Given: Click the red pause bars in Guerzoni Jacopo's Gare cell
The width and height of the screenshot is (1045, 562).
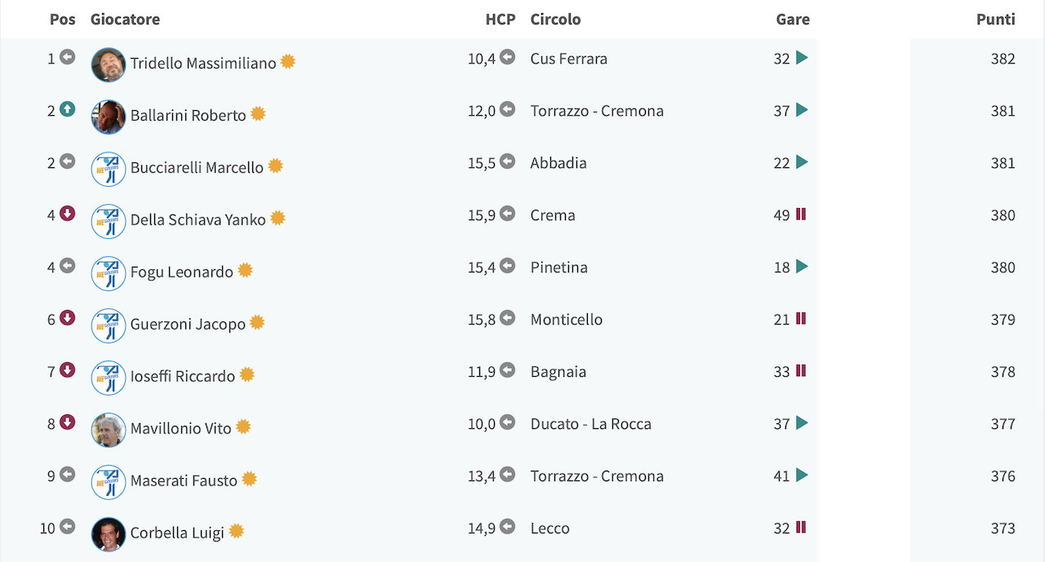Looking at the screenshot, I should 801,318.
